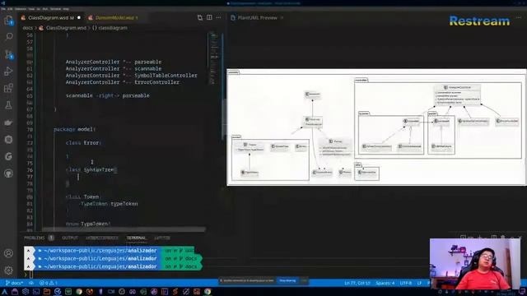Change indentation via Spaces: 4
Viewport: 527px width, 296px height.
coord(385,283)
